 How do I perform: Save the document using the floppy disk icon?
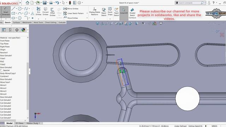pyautogui.click(x=45, y=2)
